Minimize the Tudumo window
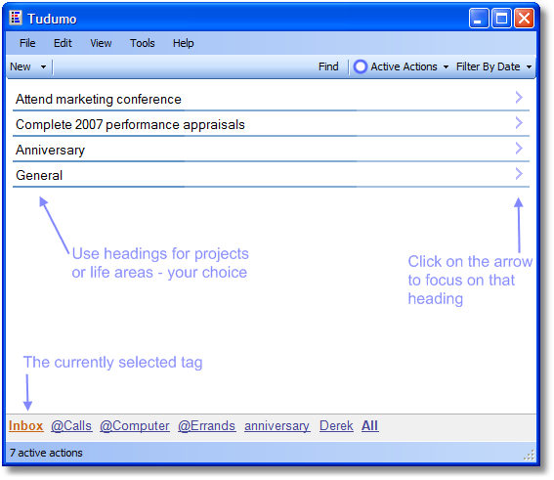Image resolution: width=554 pixels, height=480 pixels. (479, 18)
